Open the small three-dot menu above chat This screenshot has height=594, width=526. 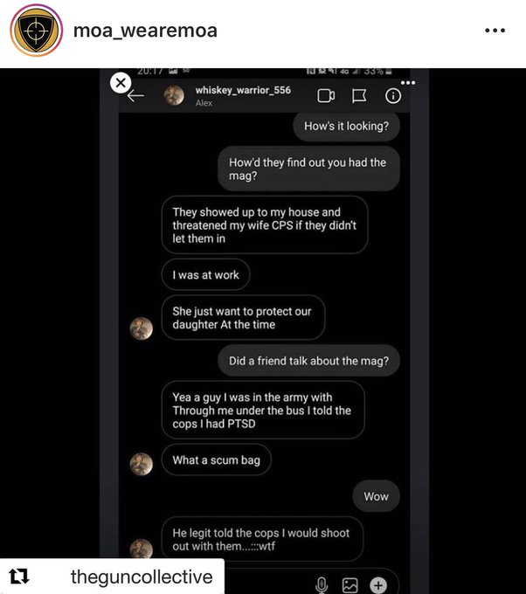pos(407,83)
